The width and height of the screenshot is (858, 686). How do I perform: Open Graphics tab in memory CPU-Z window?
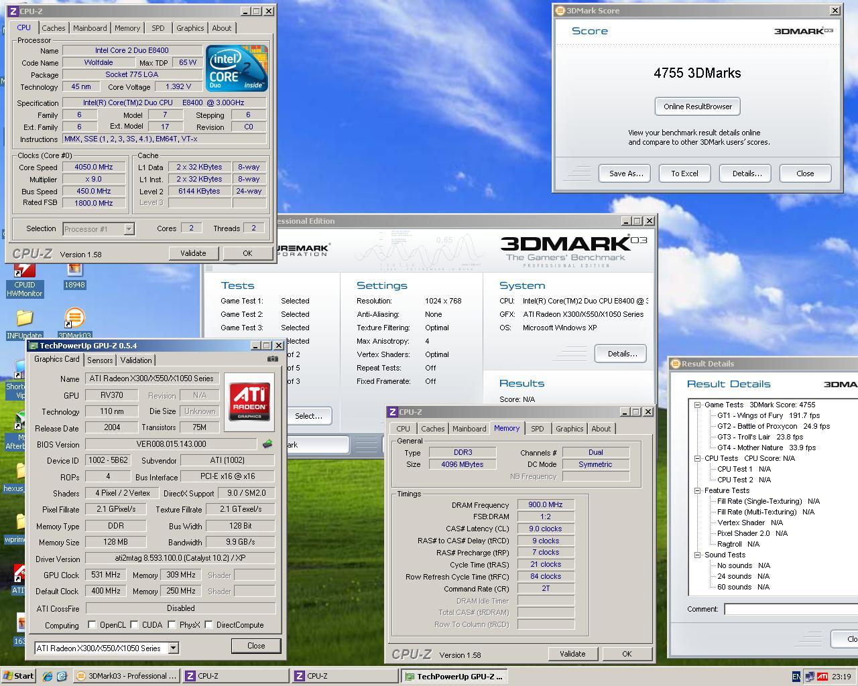[569, 429]
